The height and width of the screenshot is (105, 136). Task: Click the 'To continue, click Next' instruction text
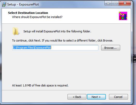point(63,40)
